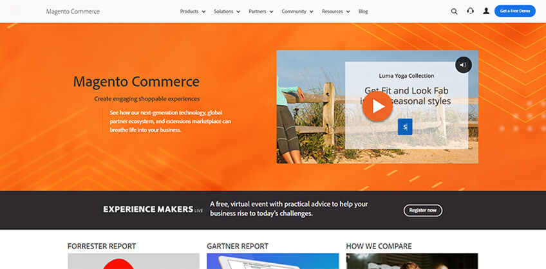Click the blue shopping tag in video
This screenshot has height=269, width=546.
pos(405,127)
